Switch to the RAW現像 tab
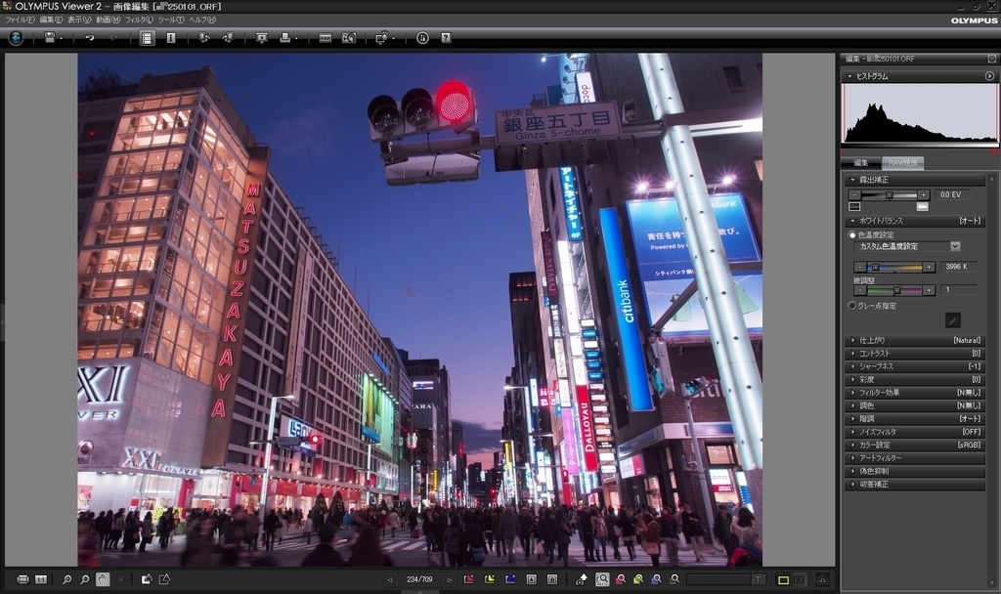 pyautogui.click(x=902, y=163)
